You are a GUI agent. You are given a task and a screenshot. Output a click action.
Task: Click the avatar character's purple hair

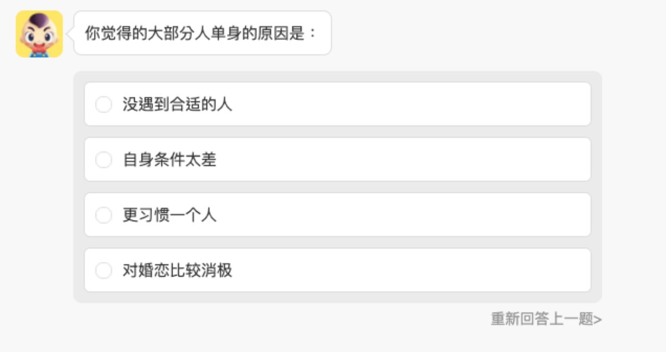(39, 21)
